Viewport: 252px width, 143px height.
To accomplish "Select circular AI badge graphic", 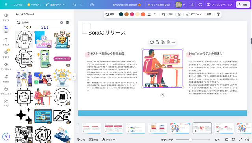I will coord(62,97).
